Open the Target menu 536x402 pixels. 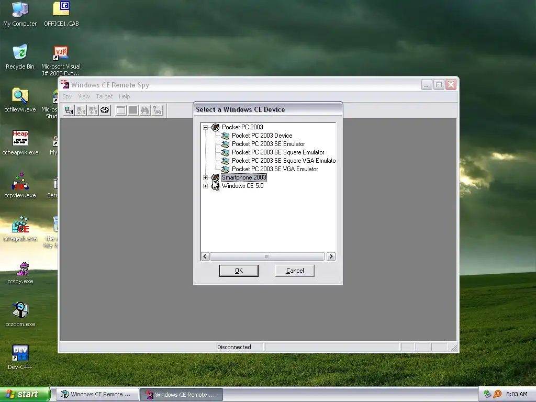coord(104,96)
